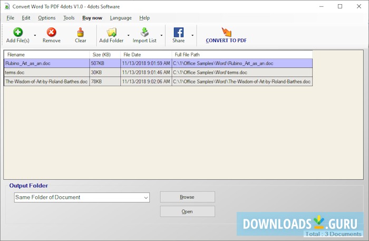369x241 pixels.
Task: Open the Language menu
Action: [x=121, y=18]
